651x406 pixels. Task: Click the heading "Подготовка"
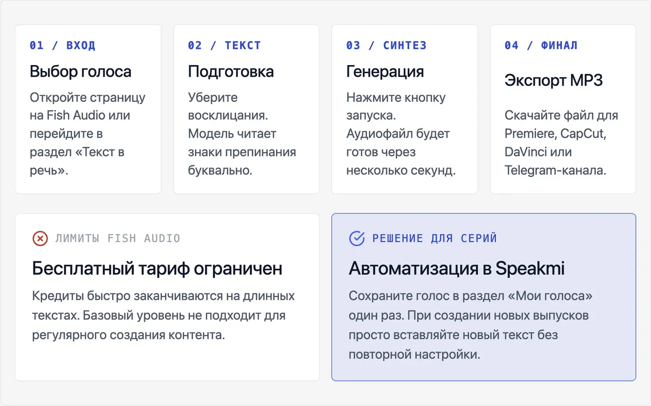tap(231, 72)
